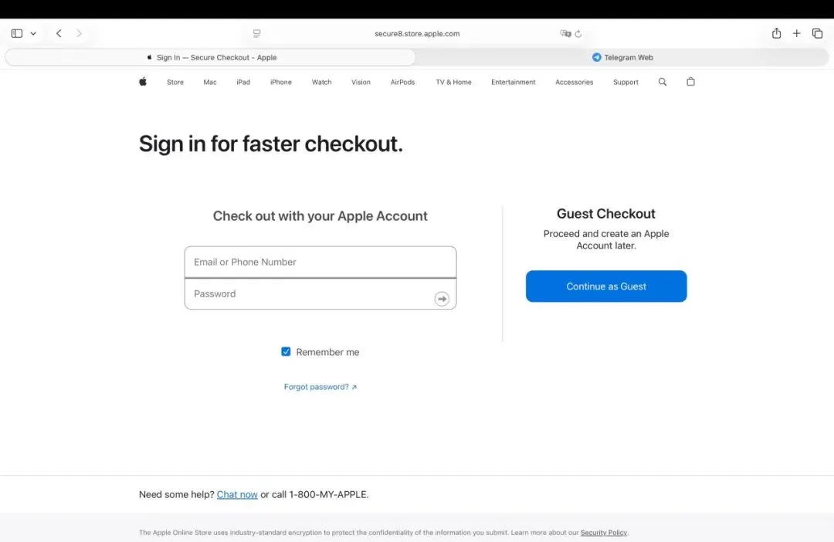Open the Security Policy link
Viewport: 834px width, 542px height.
click(x=604, y=533)
